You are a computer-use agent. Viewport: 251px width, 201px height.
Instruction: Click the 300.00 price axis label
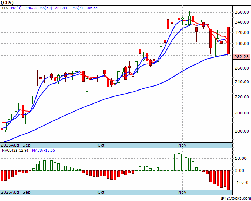(x=242, y=43)
